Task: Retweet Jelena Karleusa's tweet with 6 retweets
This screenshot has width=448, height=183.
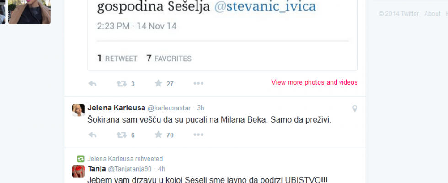Action: (122, 135)
